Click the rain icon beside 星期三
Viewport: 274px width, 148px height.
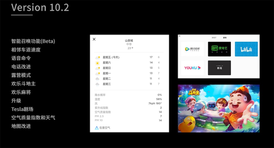click(97, 84)
